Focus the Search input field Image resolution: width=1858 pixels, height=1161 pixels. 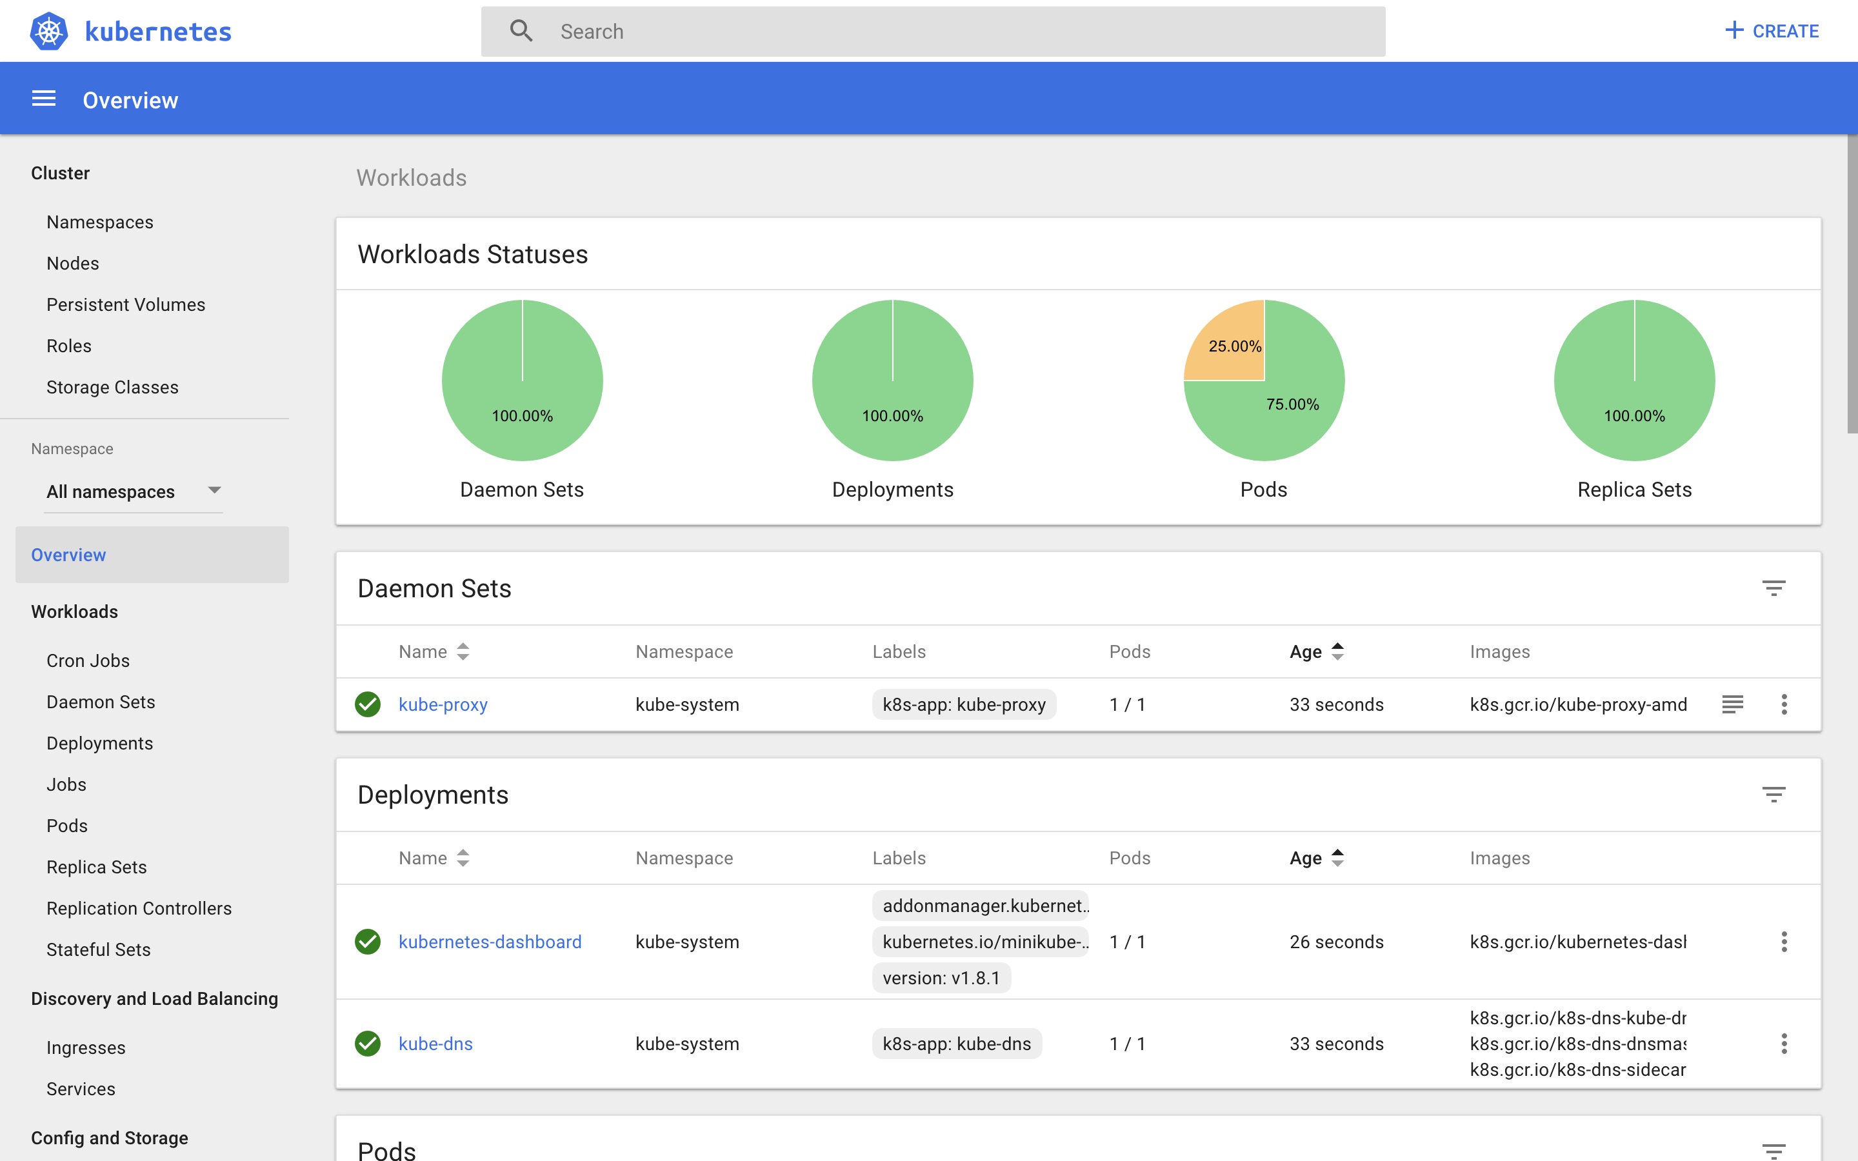pos(933,32)
